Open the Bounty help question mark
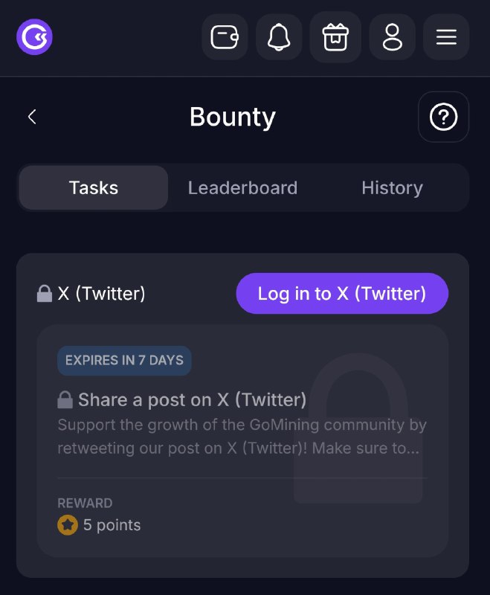This screenshot has height=595, width=490. 443,117
